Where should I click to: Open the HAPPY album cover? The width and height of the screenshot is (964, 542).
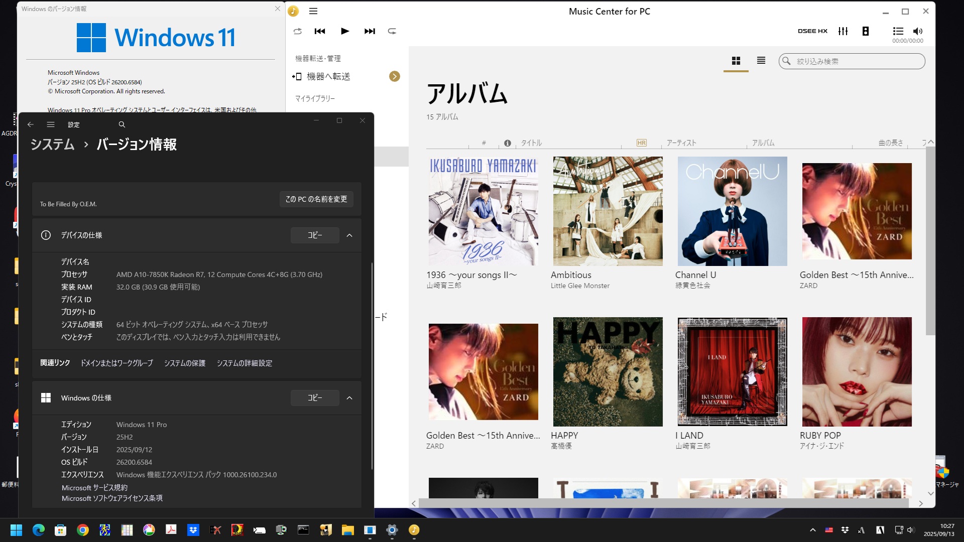tap(608, 372)
